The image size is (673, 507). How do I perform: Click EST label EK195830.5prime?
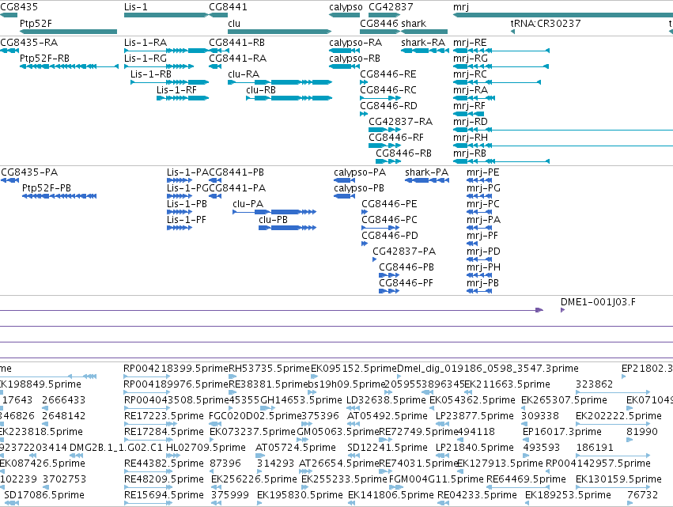point(300,496)
